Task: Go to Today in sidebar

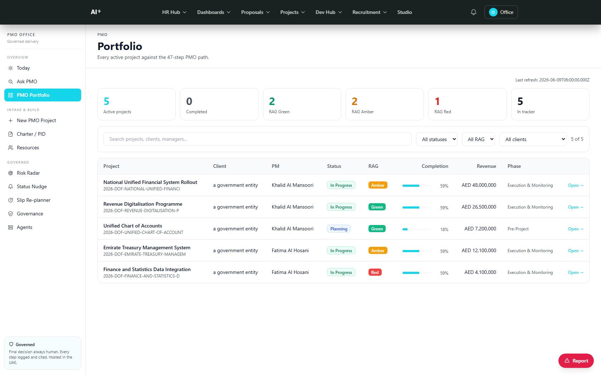Action: point(43,68)
